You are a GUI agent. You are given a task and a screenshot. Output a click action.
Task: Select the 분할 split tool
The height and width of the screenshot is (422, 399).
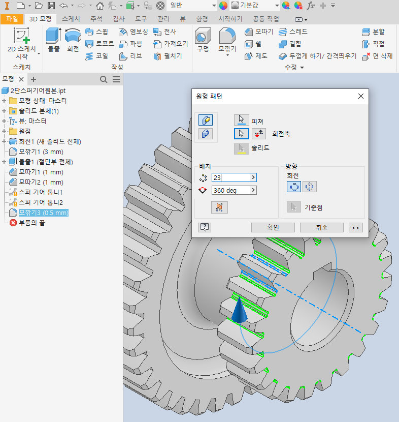click(373, 32)
